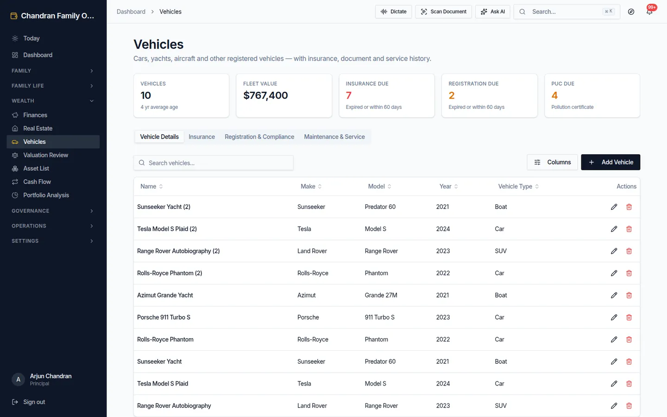Click the Fleet Value summary card
The width and height of the screenshot is (667, 417).
point(284,95)
